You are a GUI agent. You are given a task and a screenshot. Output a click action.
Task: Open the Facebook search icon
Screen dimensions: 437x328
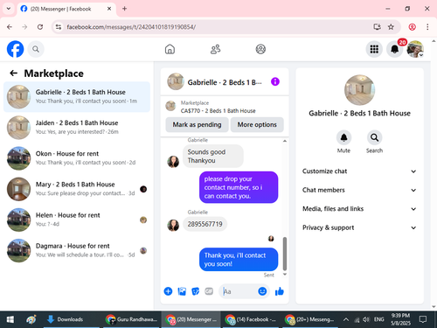[x=36, y=49]
